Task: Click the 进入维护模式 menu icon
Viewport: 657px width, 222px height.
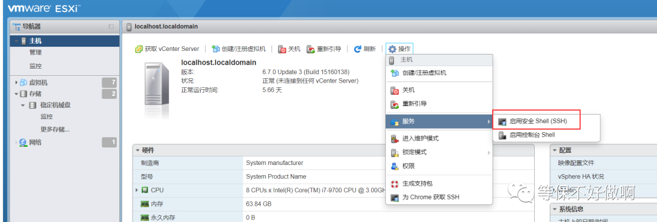Action: point(394,138)
